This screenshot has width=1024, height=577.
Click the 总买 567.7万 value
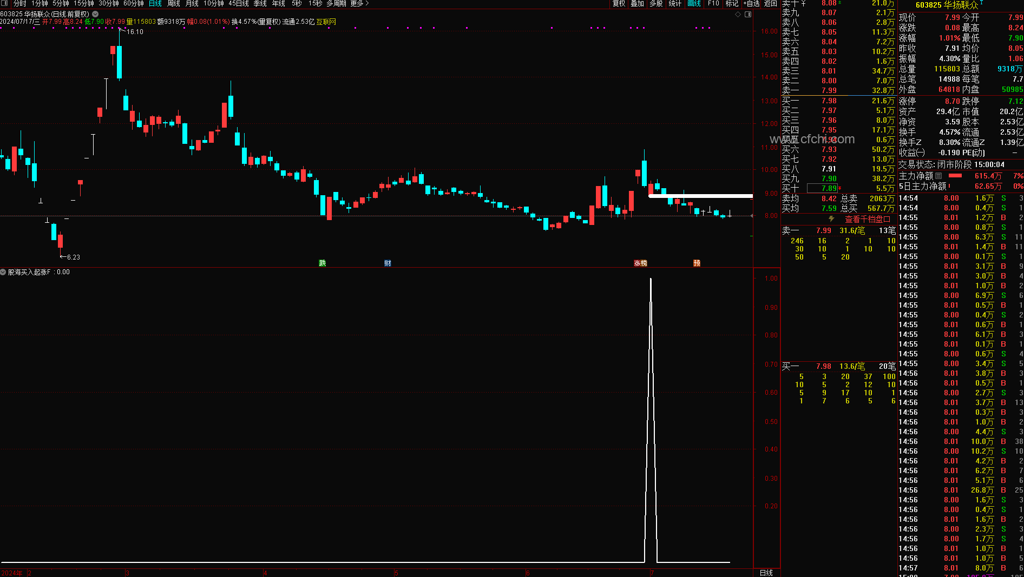[x=881, y=208]
